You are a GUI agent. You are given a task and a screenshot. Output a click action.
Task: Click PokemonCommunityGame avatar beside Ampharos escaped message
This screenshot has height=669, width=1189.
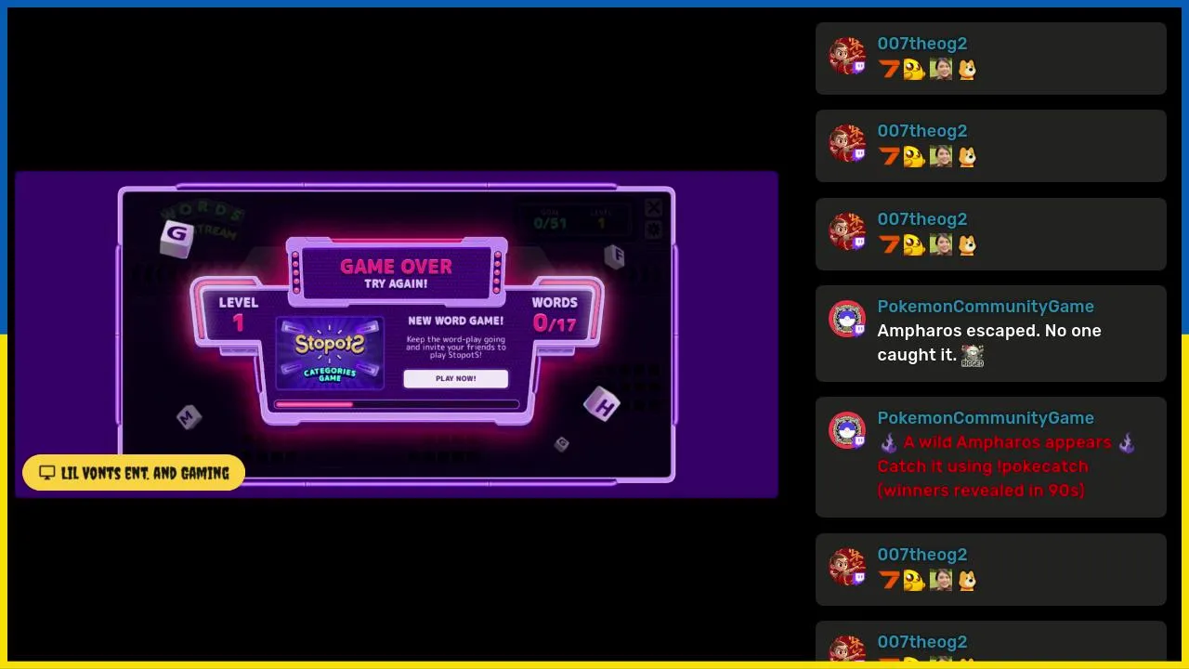coord(847,320)
